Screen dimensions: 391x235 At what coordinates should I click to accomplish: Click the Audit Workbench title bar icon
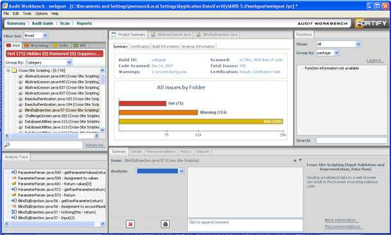[4, 6]
